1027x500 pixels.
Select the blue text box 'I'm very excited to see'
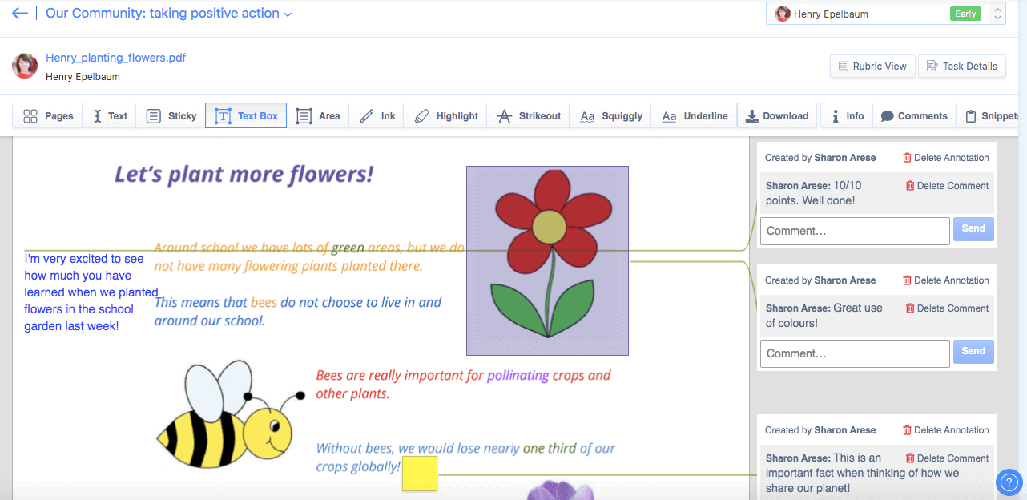91,292
